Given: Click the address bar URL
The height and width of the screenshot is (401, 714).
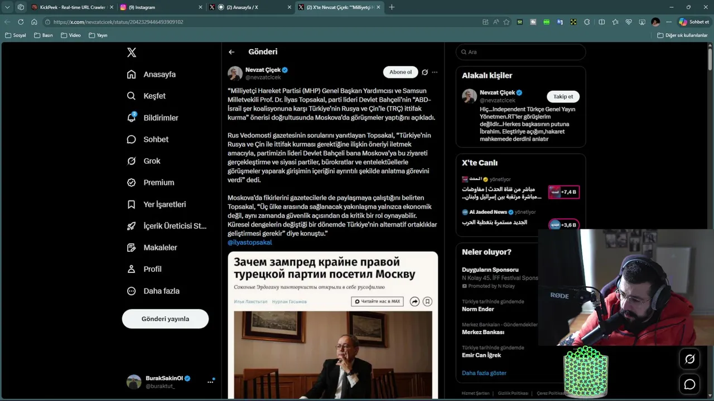Looking at the screenshot, I should point(118,22).
